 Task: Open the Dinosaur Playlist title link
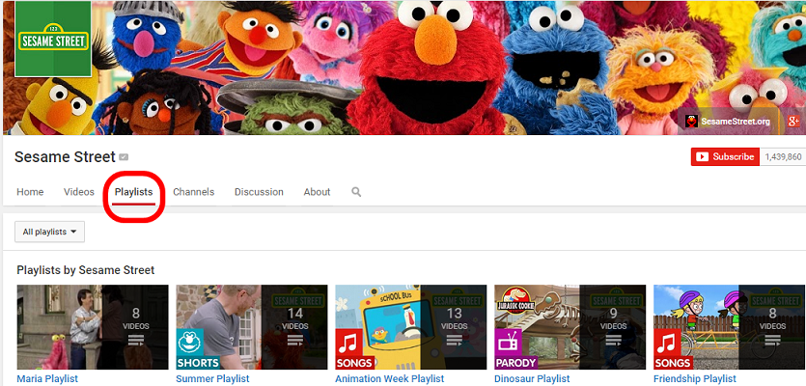[x=532, y=379]
